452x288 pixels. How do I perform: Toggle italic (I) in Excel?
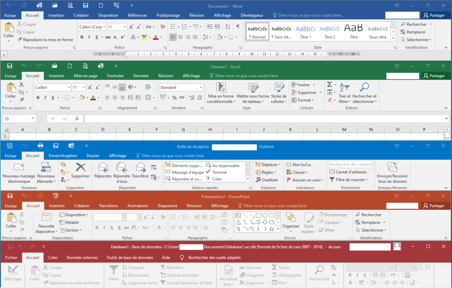point(46,98)
